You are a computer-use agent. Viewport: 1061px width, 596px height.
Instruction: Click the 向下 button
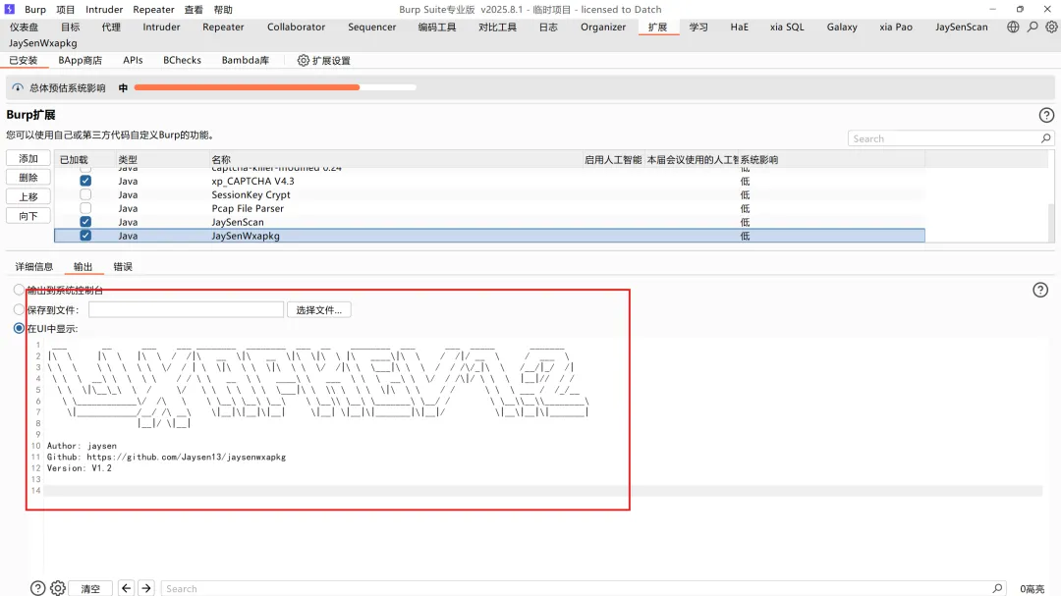(x=28, y=216)
